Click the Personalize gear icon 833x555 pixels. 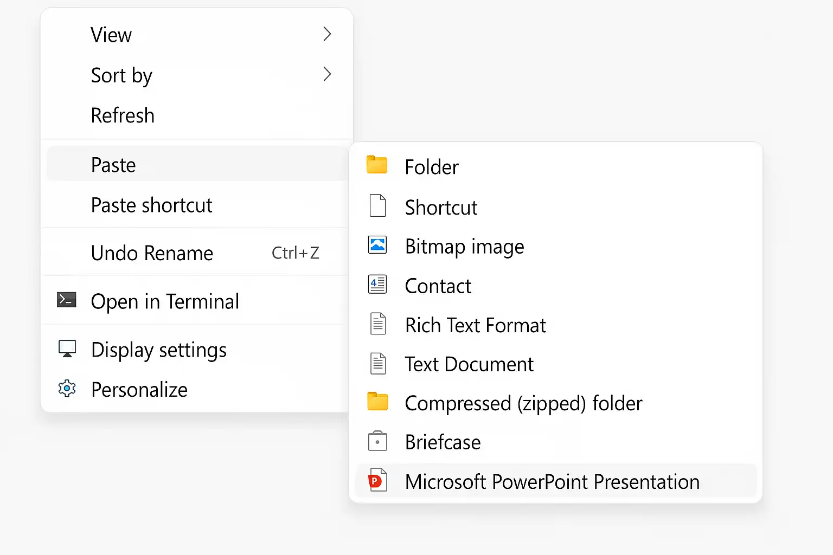coord(67,389)
